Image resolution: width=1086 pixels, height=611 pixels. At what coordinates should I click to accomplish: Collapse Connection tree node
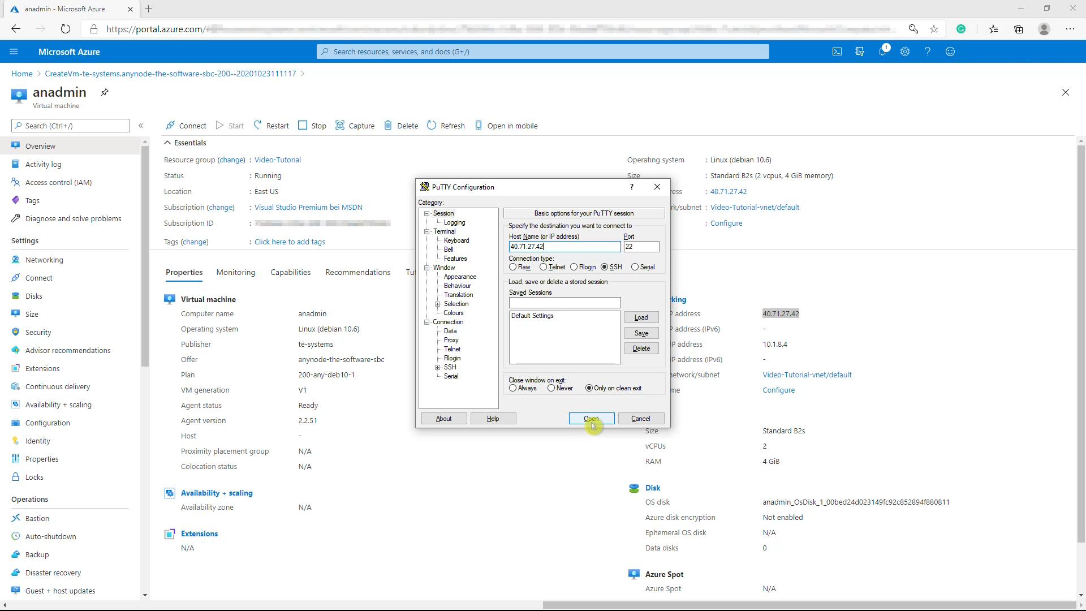pyautogui.click(x=427, y=322)
